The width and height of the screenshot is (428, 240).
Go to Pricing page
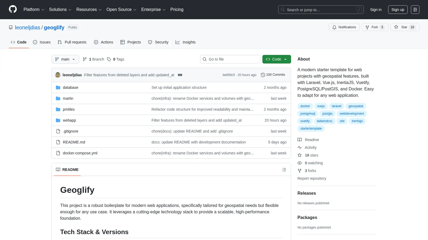177,10
